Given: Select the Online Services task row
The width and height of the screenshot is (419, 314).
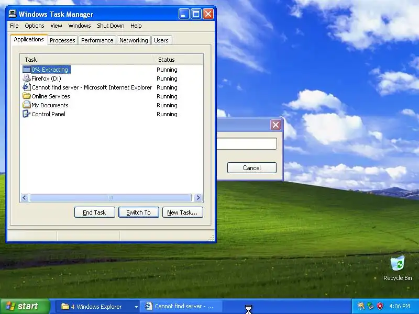Looking at the screenshot, I should [x=112, y=96].
